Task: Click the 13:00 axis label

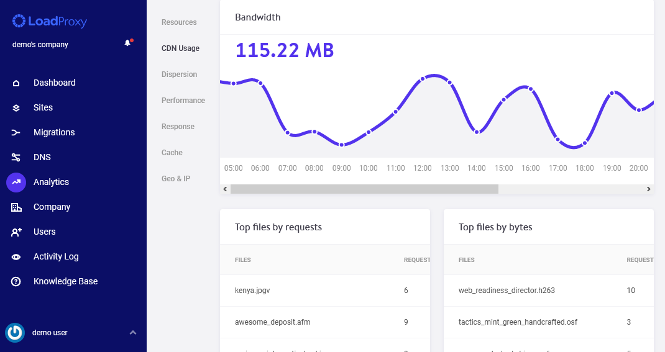Action: [x=449, y=168]
